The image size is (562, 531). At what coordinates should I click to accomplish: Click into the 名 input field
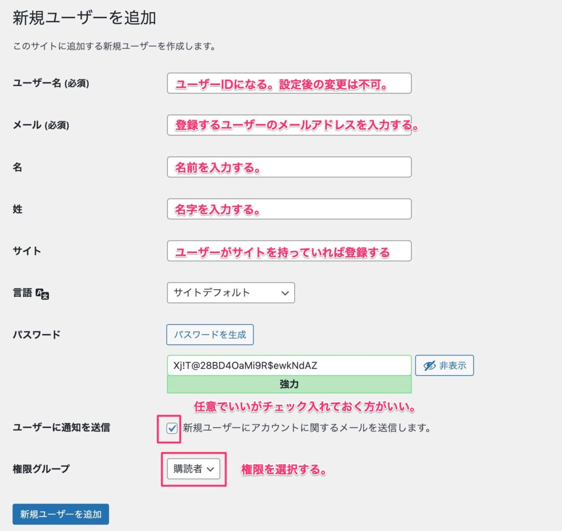pyautogui.click(x=289, y=167)
